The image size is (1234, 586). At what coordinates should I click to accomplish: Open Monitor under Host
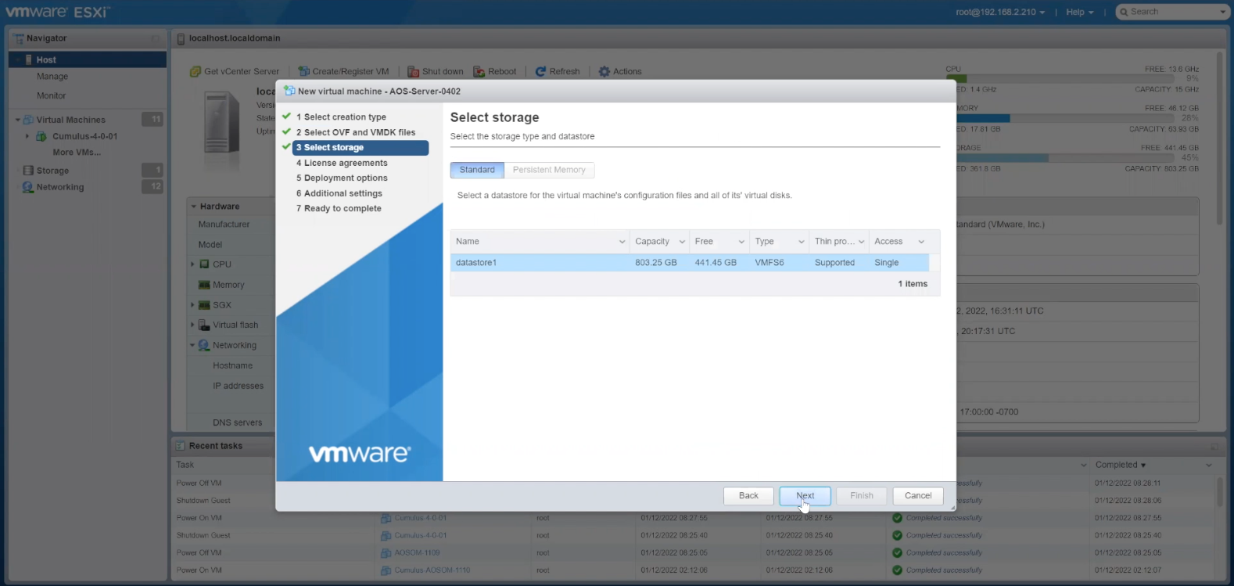click(x=52, y=95)
